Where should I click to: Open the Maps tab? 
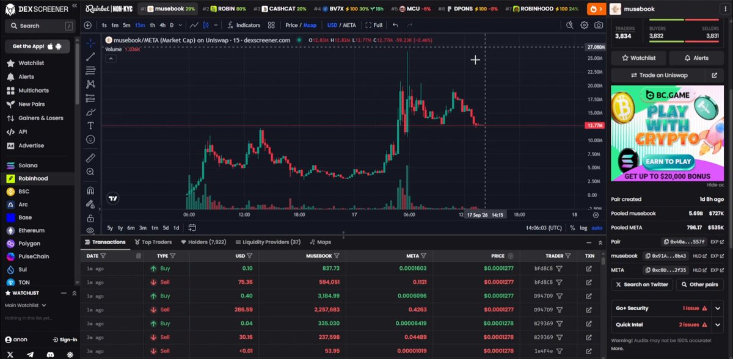[321, 242]
